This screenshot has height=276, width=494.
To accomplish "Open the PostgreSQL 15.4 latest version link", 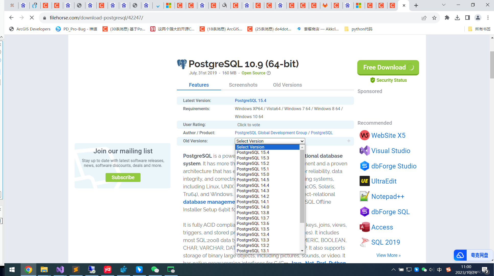I will pos(250,100).
